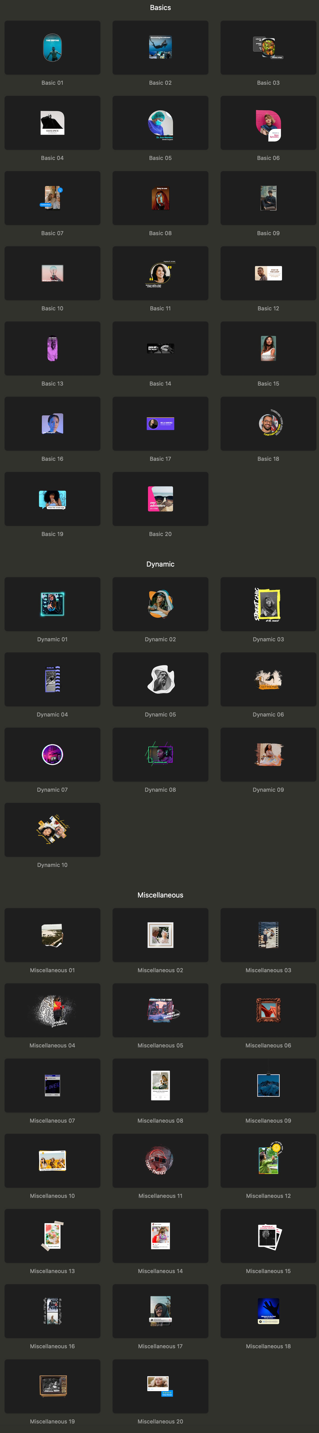The width and height of the screenshot is (319, 1433).
Task: Open the Miscellaneous 08 template
Action: (160, 1085)
